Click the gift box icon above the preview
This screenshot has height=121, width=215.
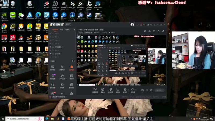[145, 31]
